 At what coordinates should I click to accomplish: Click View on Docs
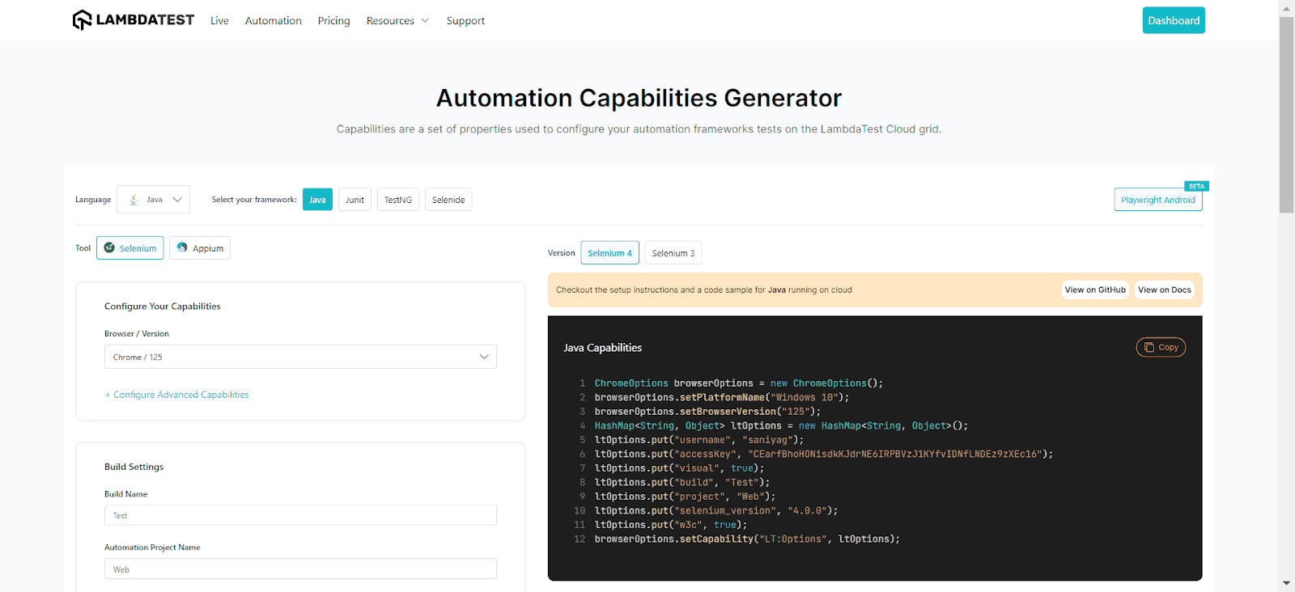click(x=1165, y=290)
